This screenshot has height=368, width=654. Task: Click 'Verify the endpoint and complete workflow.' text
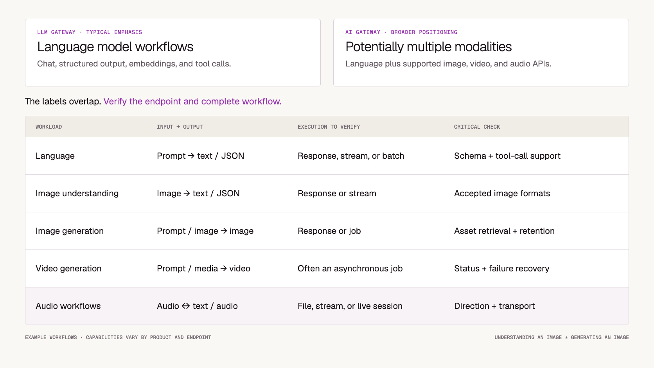coord(192,101)
